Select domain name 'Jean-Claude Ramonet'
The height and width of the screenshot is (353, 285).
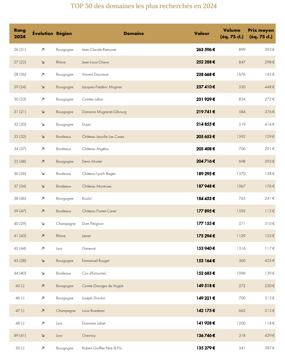pos(99,50)
